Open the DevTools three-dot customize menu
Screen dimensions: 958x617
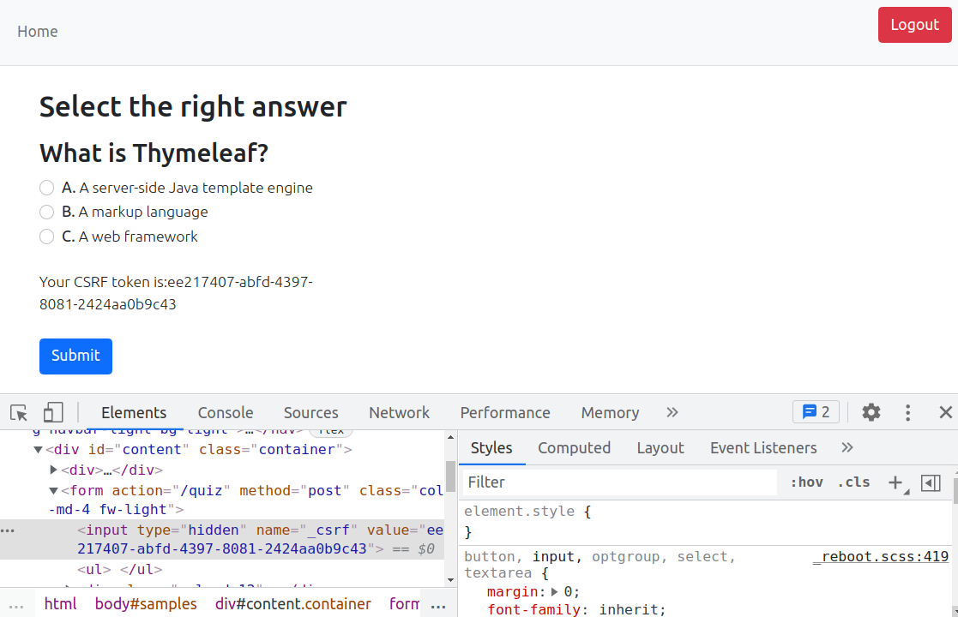(907, 412)
